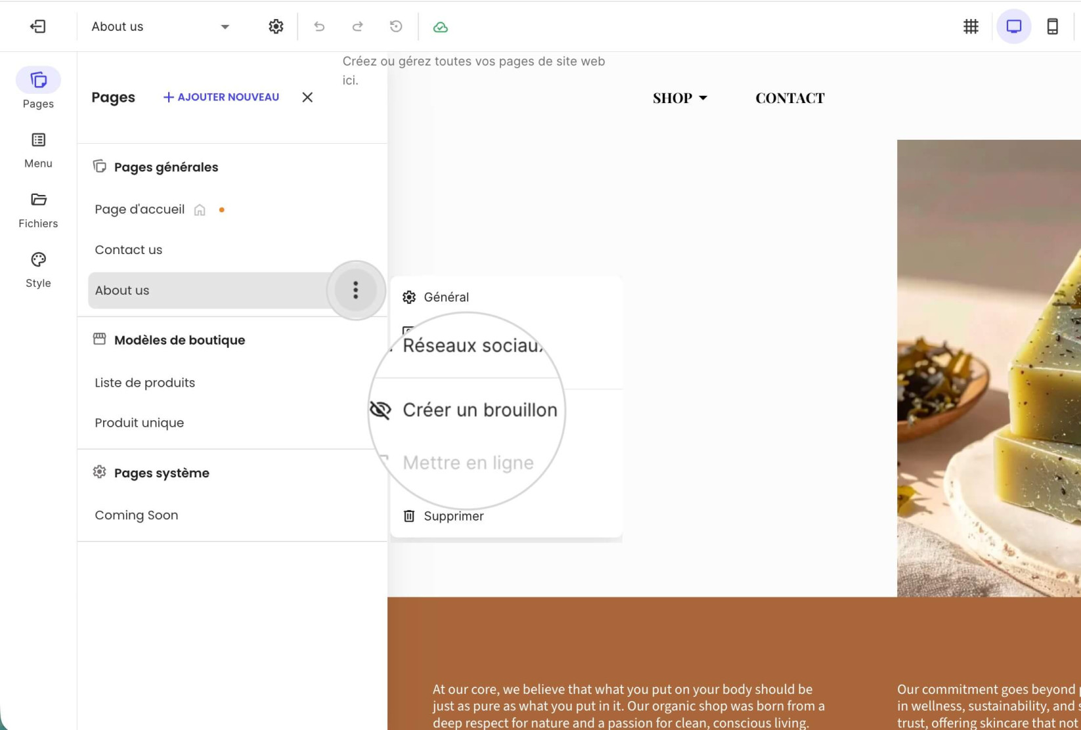Image resolution: width=1081 pixels, height=730 pixels.
Task: Open the Pages sidebar tab
Action: click(38, 88)
